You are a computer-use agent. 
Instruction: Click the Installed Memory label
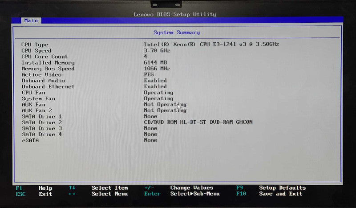tap(48, 62)
